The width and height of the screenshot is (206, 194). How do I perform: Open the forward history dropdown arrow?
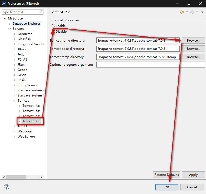[x=197, y=12]
